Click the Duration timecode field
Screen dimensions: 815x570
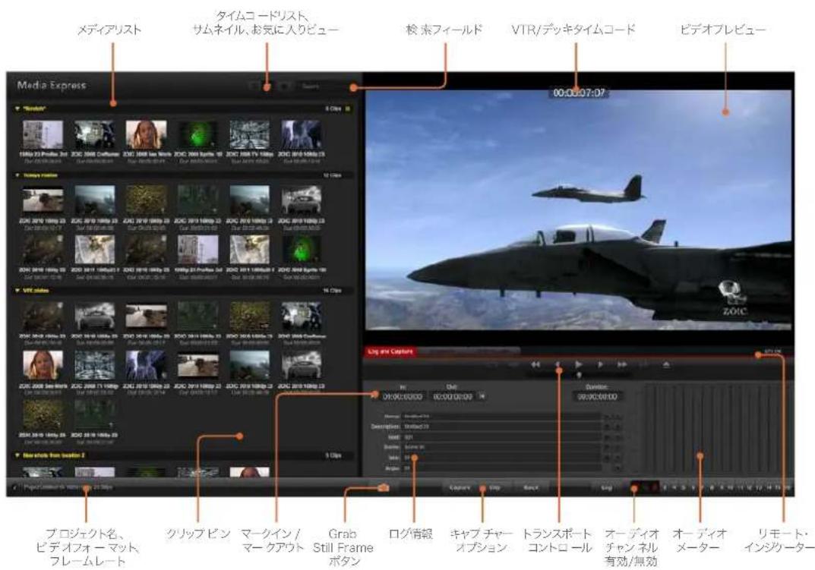tap(598, 396)
